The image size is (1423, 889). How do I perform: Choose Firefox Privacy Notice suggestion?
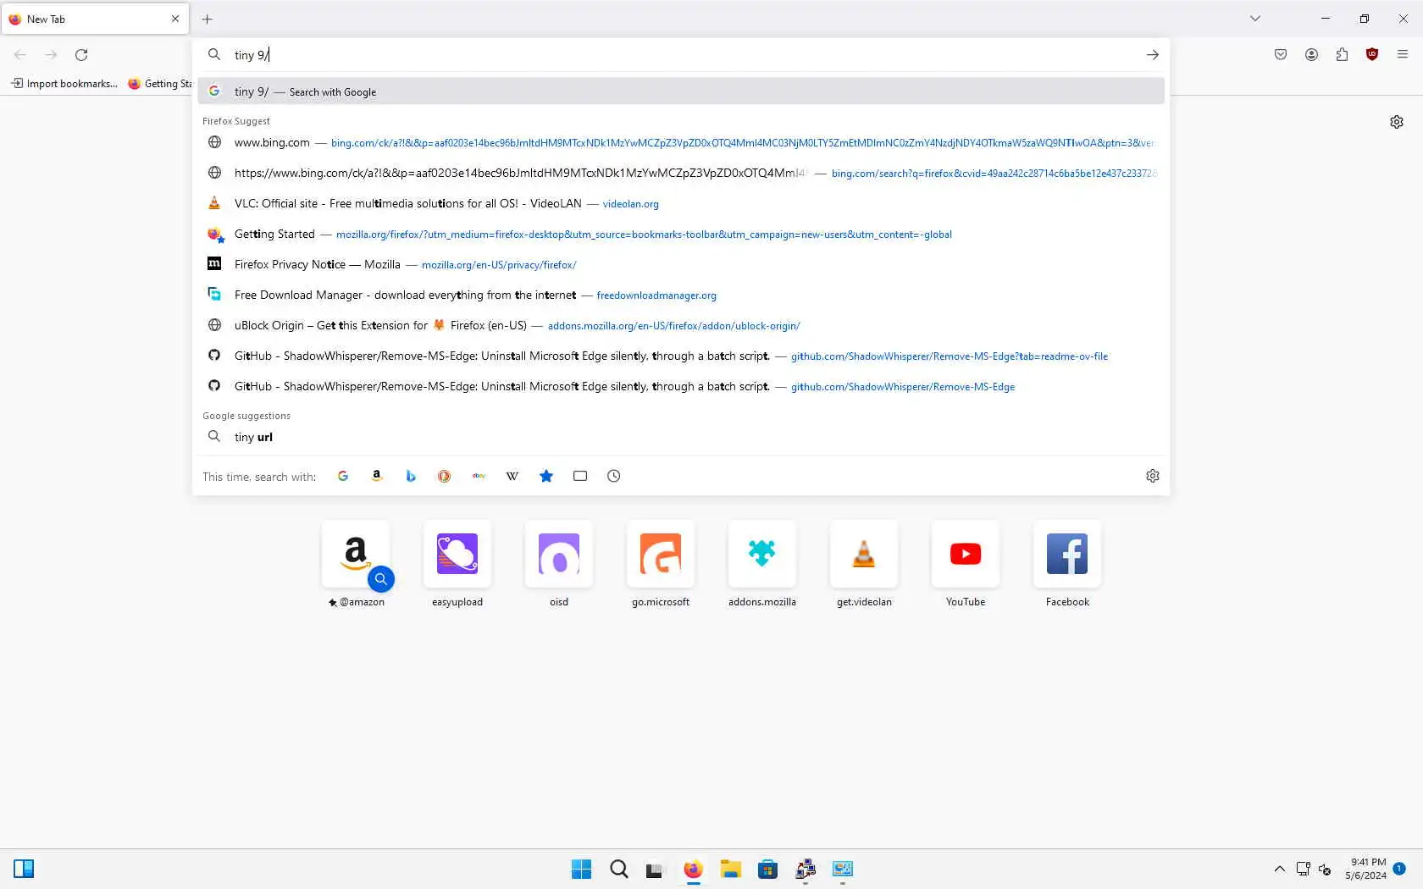click(681, 264)
